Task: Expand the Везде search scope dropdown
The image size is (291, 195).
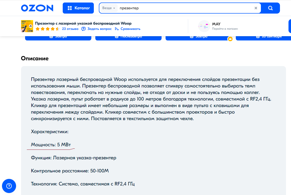Action: [x=109, y=8]
